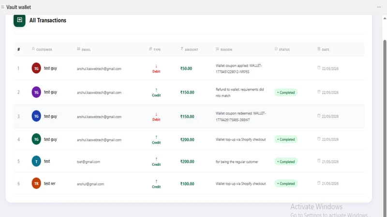Click the Customer column person icon

[33, 49]
